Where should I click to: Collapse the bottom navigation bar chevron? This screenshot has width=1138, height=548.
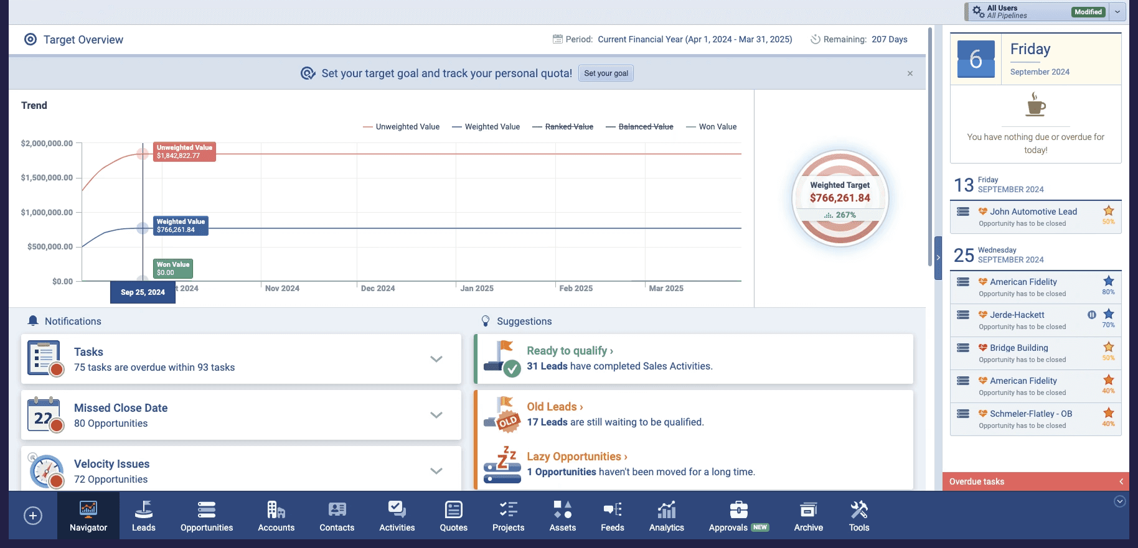coord(1120,501)
